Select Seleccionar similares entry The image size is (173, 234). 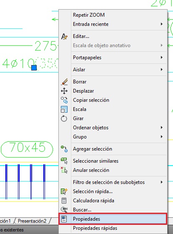coord(113,161)
